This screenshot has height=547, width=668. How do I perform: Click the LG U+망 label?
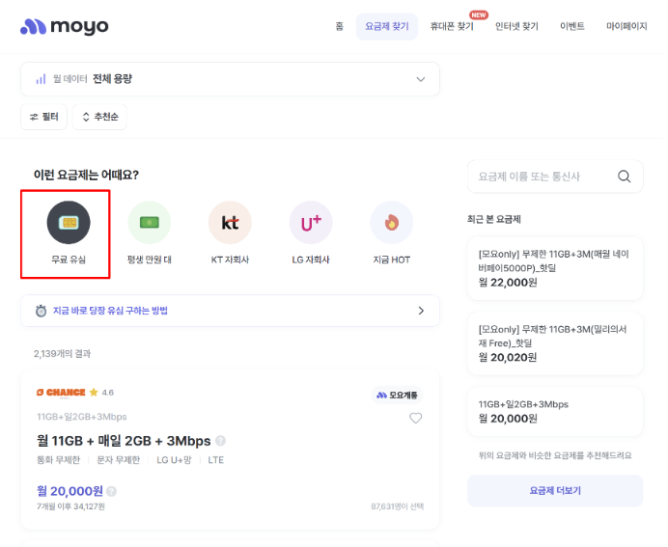click(174, 460)
